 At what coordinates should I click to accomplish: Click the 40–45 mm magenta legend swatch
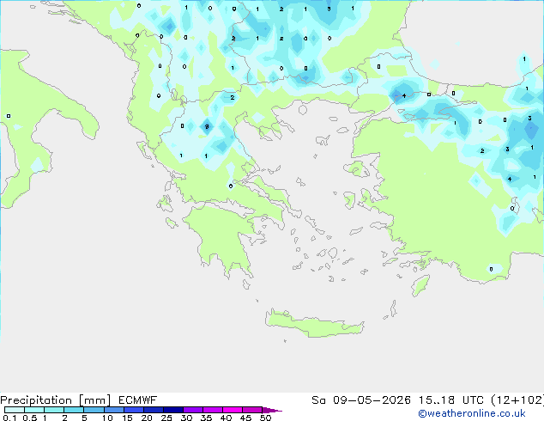[x=233, y=410]
